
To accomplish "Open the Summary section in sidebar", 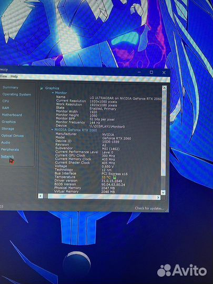I will [11, 87].
